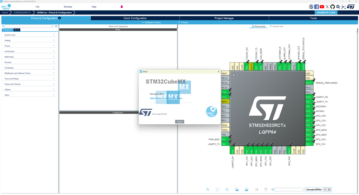Screen dimensions: 359x195
Task: Click the STM32CubeMX logo top-left
Action: click(6, 7)
